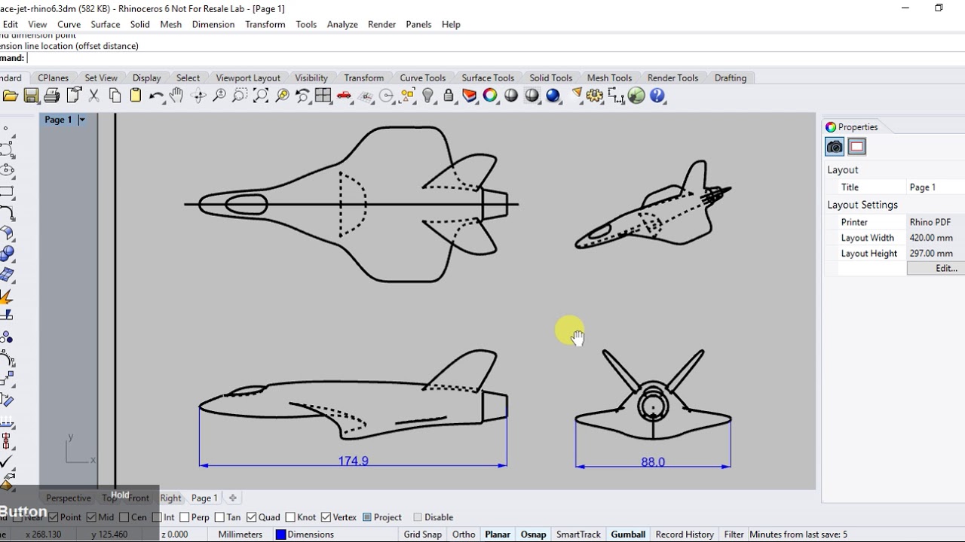
Task: Toggle SmartTrack in the status bar
Action: 578,534
